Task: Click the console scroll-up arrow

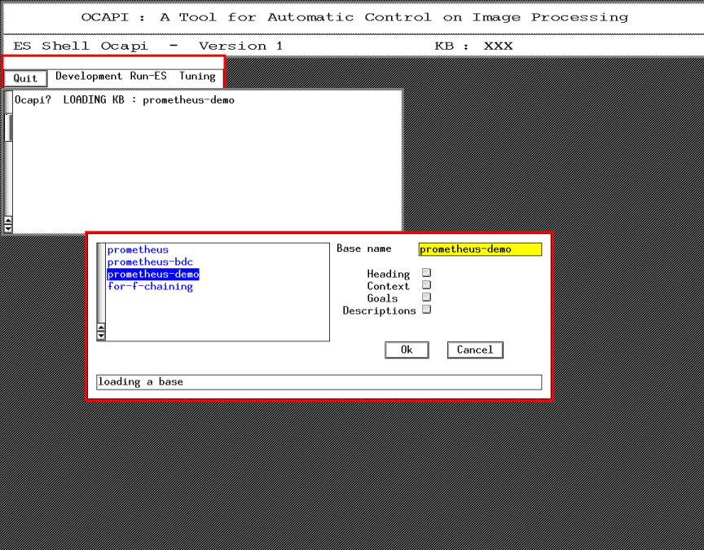Action: [7, 221]
